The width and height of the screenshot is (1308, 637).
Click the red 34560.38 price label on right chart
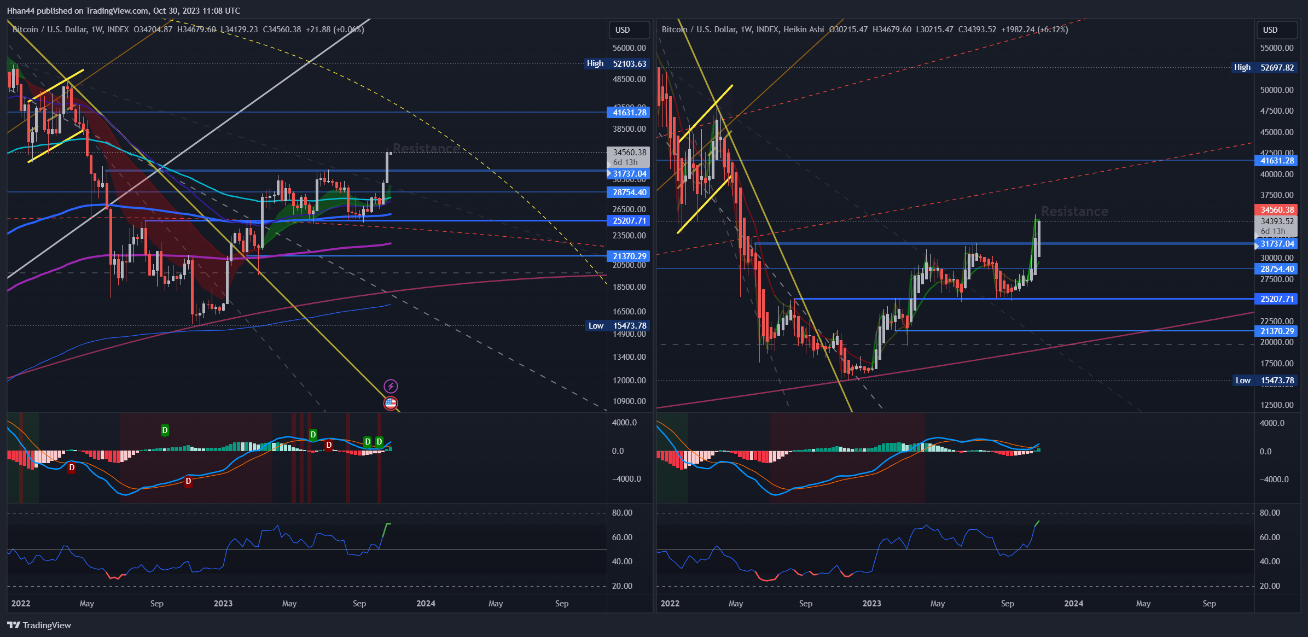point(1277,210)
